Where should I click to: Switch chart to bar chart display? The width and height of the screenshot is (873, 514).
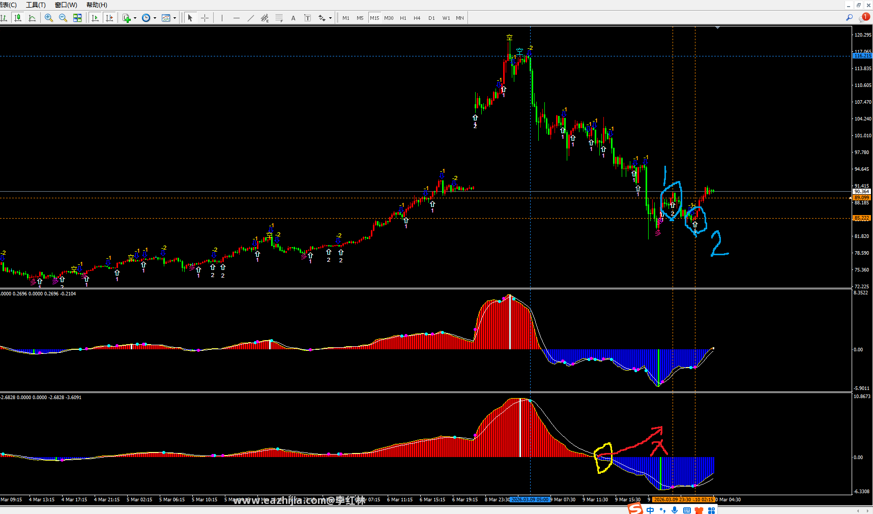pos(4,18)
